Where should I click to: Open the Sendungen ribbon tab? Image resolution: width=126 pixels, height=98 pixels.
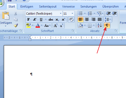tap(89, 6)
